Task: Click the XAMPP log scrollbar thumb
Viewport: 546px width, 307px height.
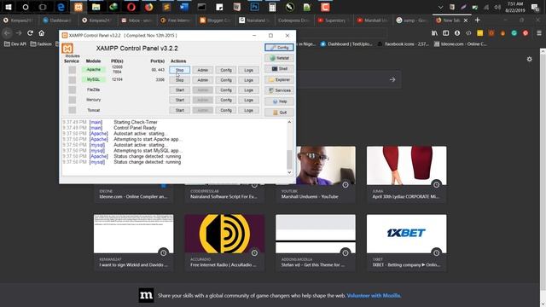Action: 289,159
